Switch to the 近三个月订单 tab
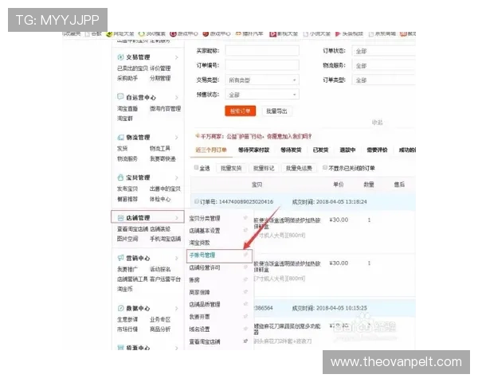Screen dimensions: 478x382 tap(211, 150)
